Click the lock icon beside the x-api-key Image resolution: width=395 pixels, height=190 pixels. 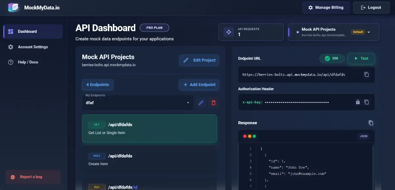pos(357,102)
